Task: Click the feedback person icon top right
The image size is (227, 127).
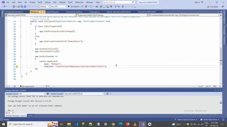Action: coord(223,7)
